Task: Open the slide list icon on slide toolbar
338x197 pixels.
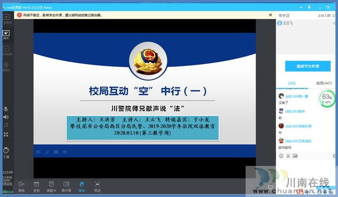Action: pyautogui.click(x=56, y=152)
